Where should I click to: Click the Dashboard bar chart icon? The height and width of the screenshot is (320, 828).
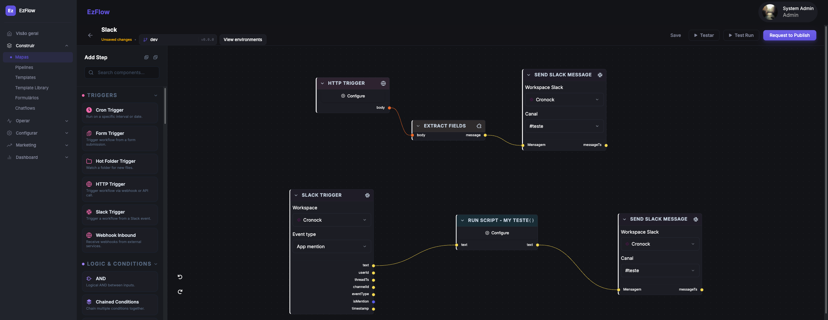(9, 158)
